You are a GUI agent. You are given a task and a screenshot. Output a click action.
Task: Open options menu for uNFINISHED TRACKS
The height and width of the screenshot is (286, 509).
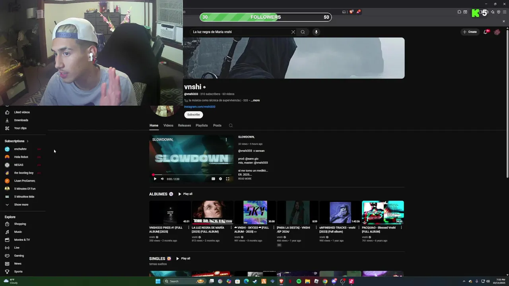pos(359,228)
